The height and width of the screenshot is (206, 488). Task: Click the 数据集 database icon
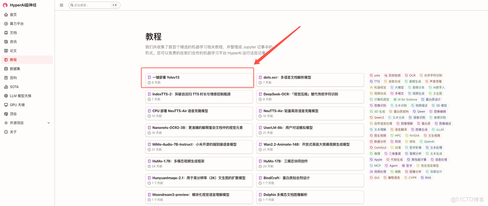point(6,69)
